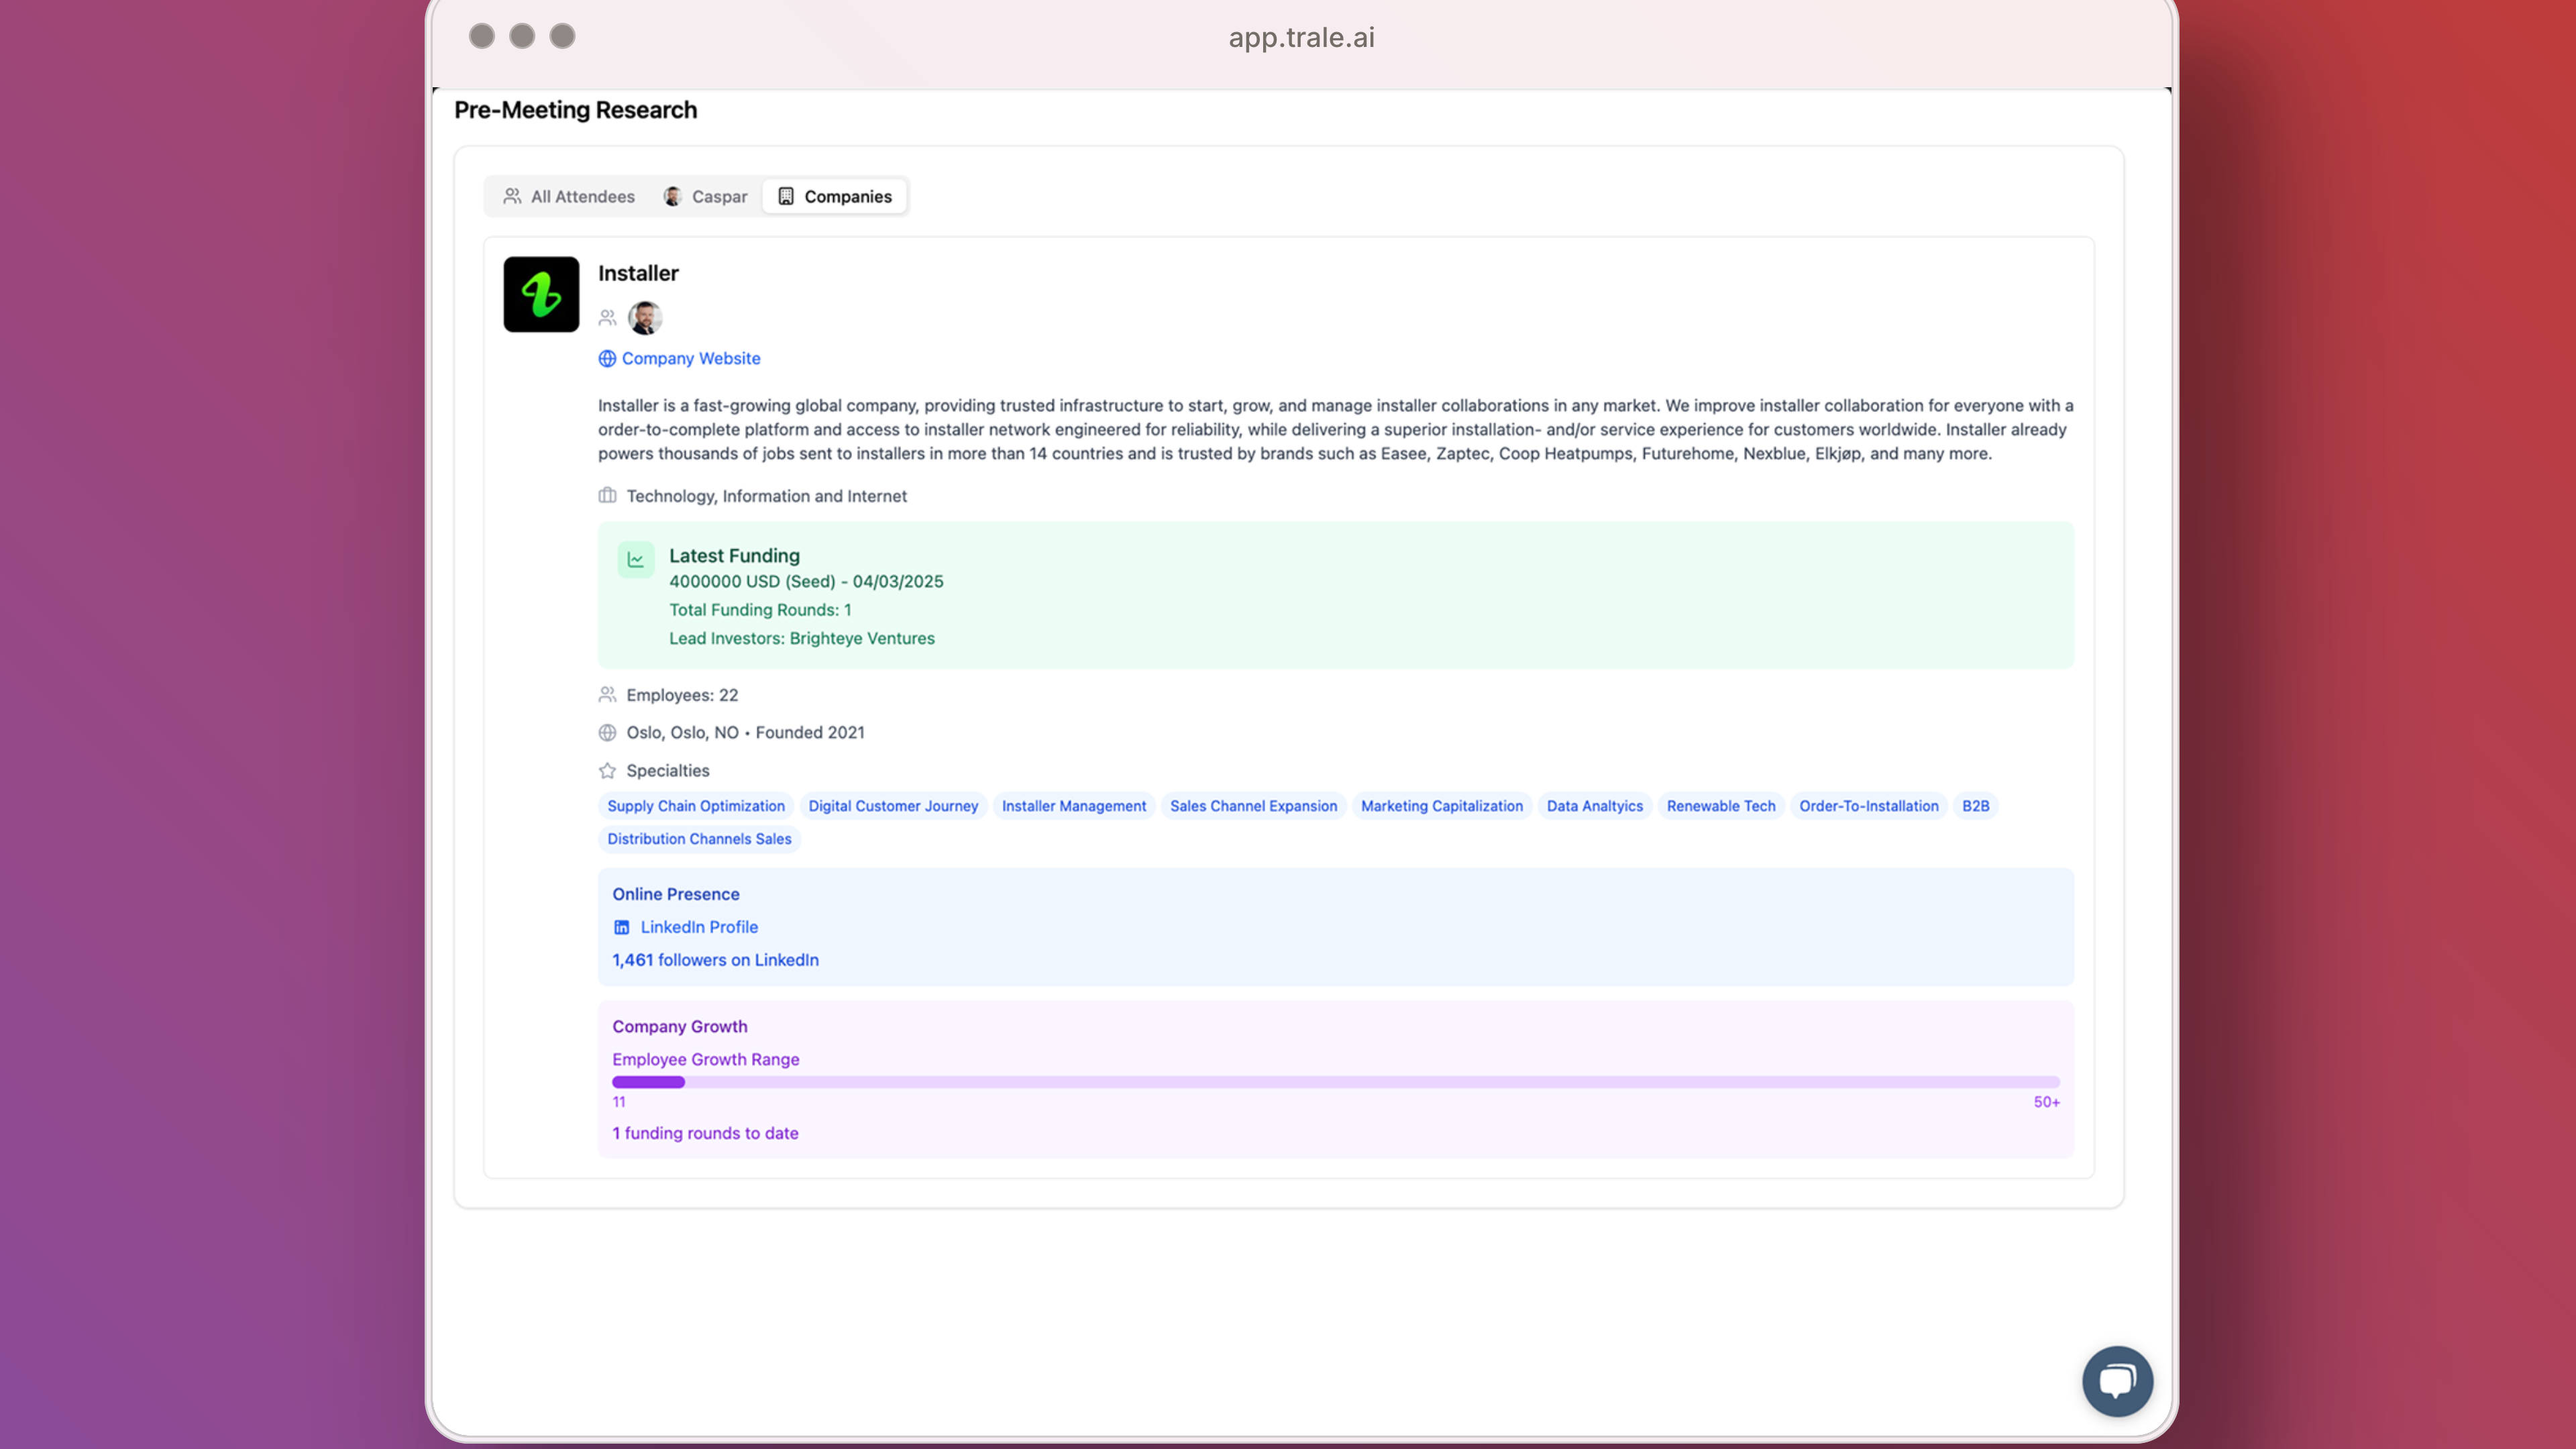Viewport: 2576px width, 1449px height.
Task: Click the Employee Growth Range progress bar
Action: 1336,1082
